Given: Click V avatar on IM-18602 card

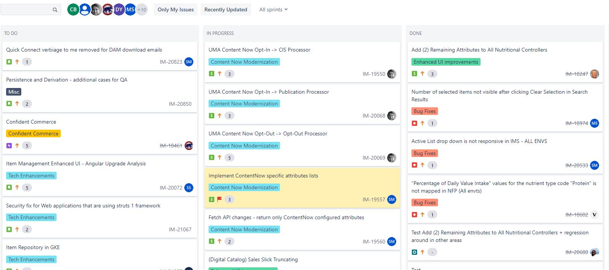Looking at the screenshot, I should tap(595, 215).
